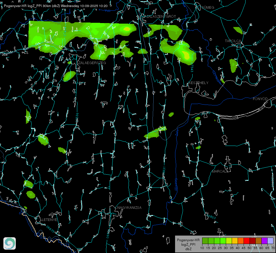Click the NAGYKANIZSA city label
This screenshot has height=253, width=276.
coord(129,207)
